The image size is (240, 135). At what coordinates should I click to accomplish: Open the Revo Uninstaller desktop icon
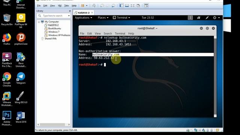[21, 60]
